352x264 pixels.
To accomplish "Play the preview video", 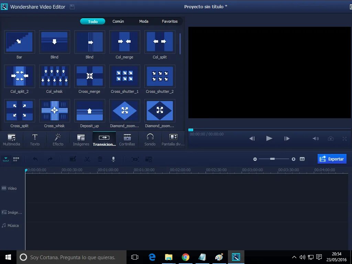I will coord(269,139).
